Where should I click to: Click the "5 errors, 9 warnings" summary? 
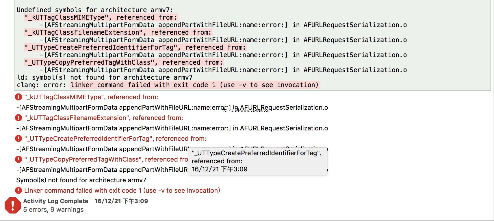point(53,210)
